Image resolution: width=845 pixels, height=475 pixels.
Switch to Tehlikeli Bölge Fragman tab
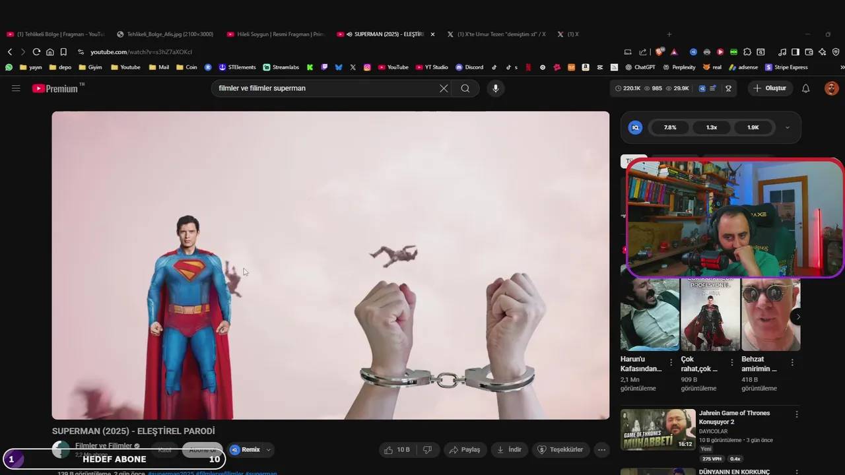(x=55, y=34)
